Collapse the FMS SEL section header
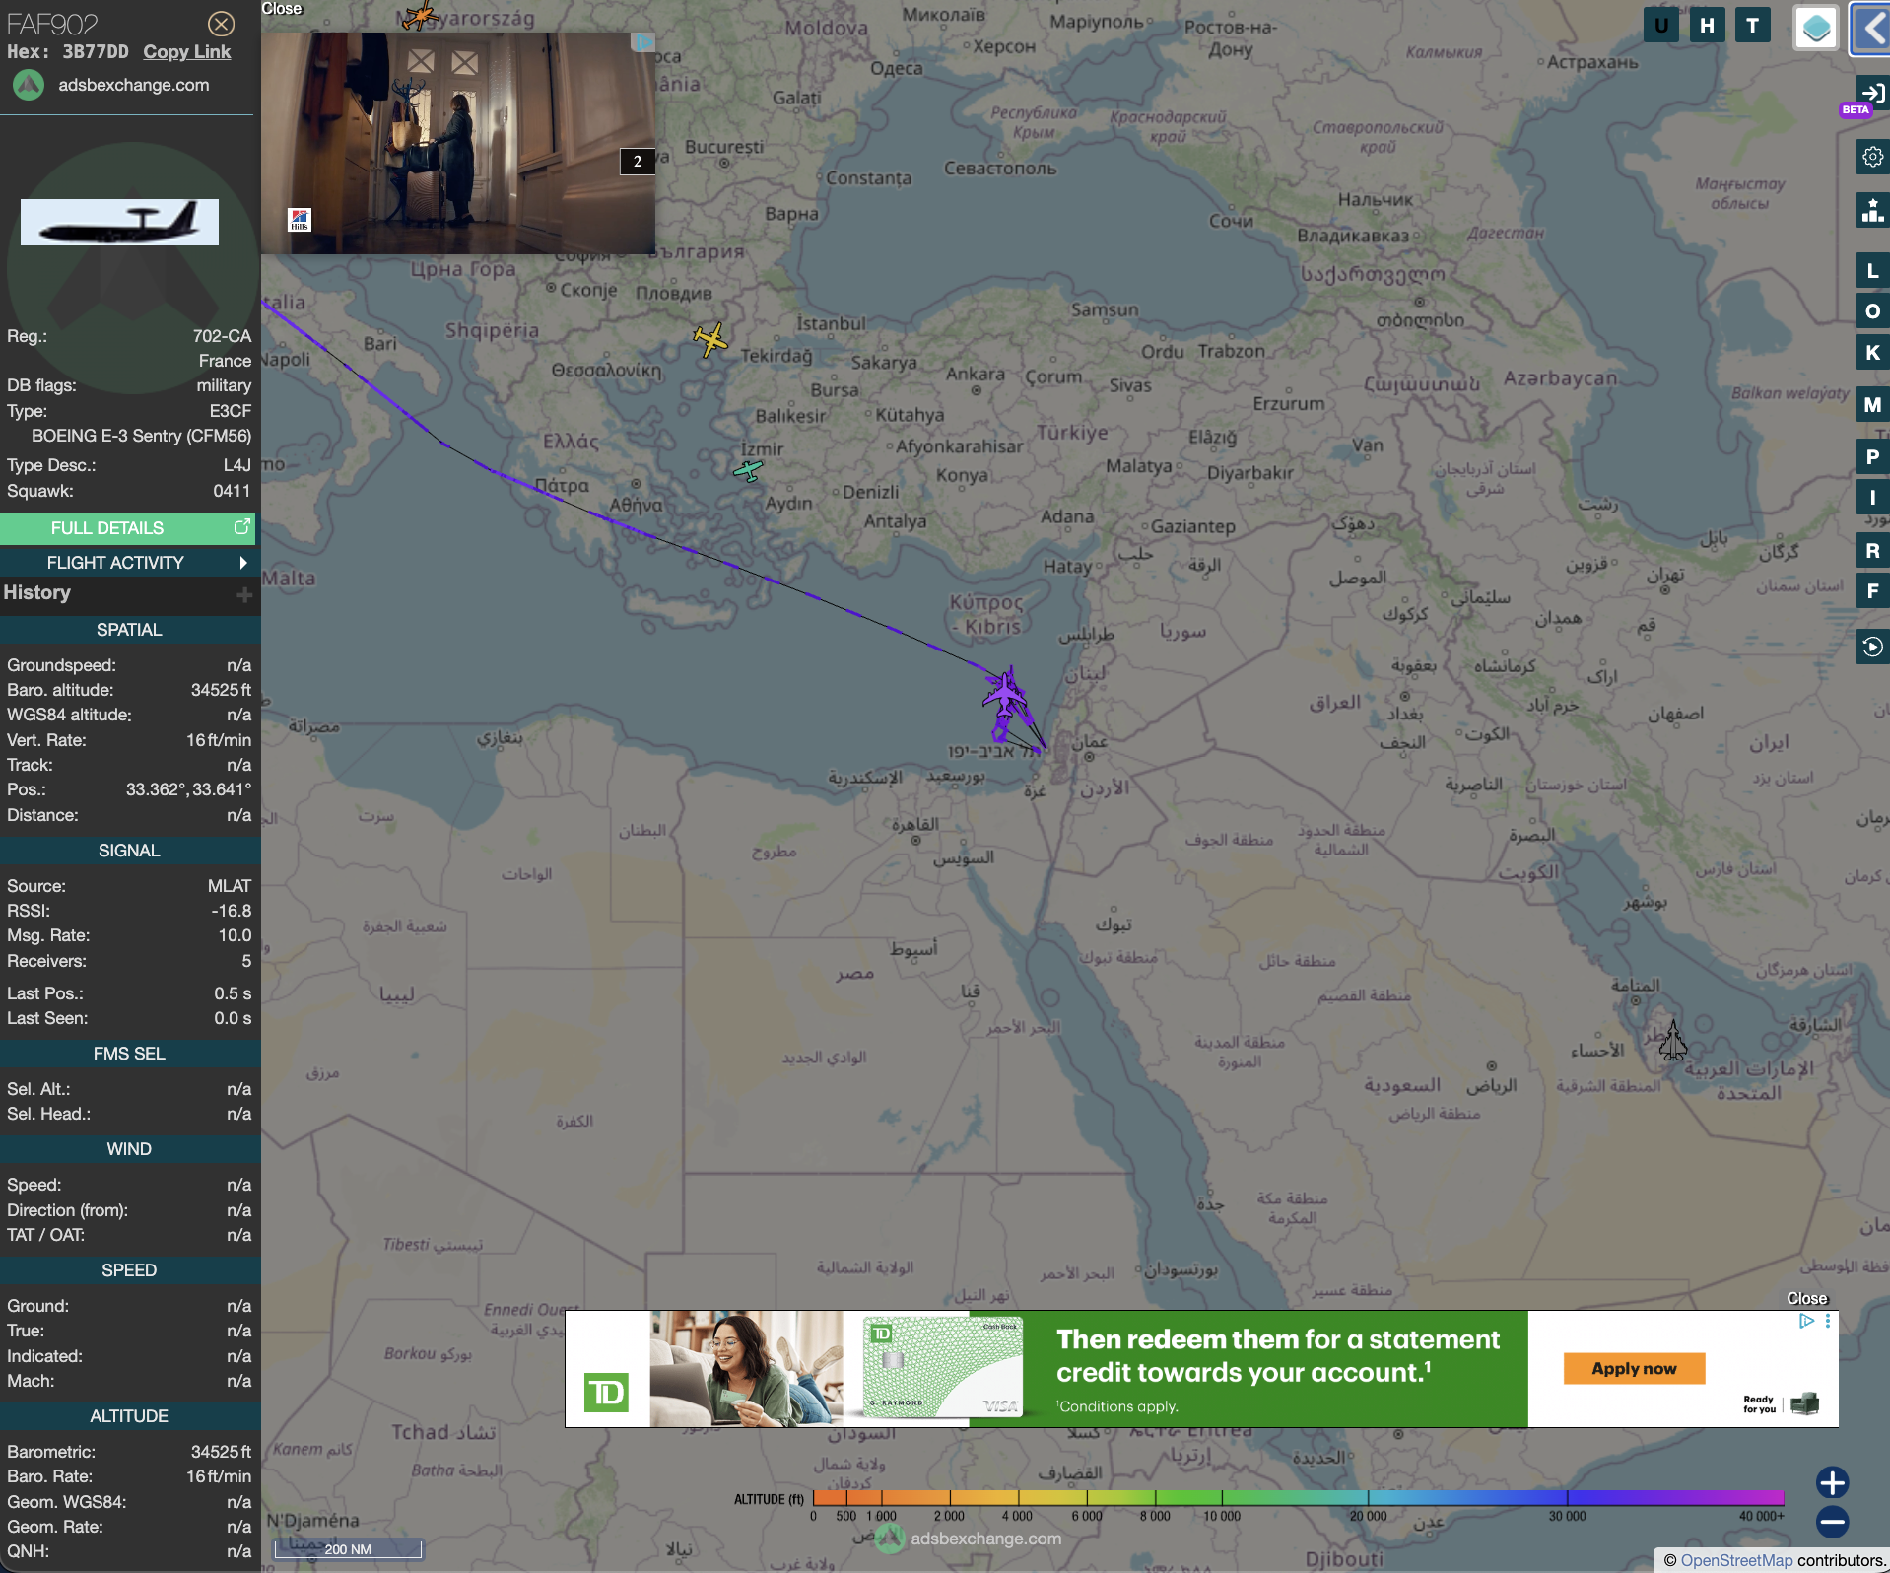The width and height of the screenshot is (1890, 1573). 129,1054
